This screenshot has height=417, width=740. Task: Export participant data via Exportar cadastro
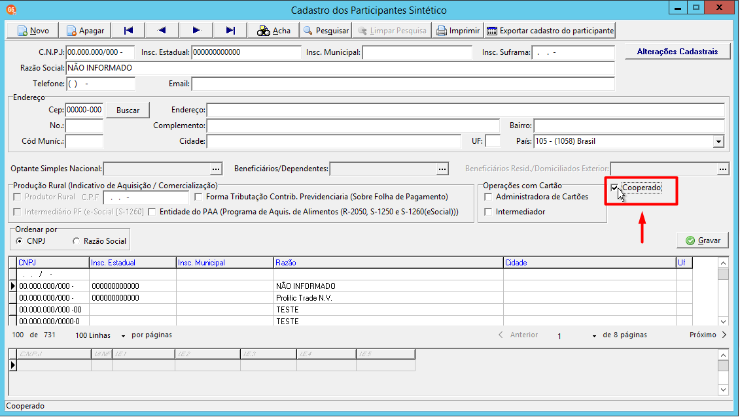550,31
